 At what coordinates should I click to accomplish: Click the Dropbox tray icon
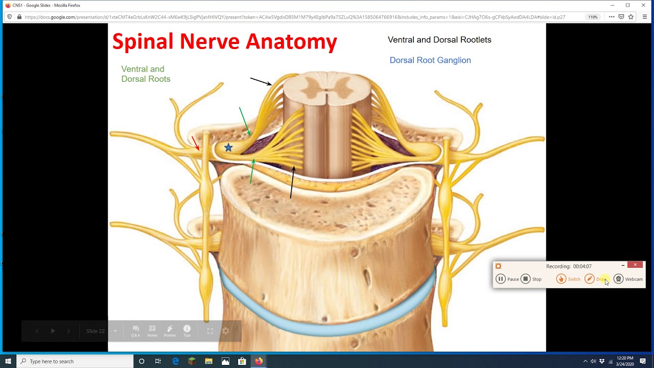tap(602, 361)
